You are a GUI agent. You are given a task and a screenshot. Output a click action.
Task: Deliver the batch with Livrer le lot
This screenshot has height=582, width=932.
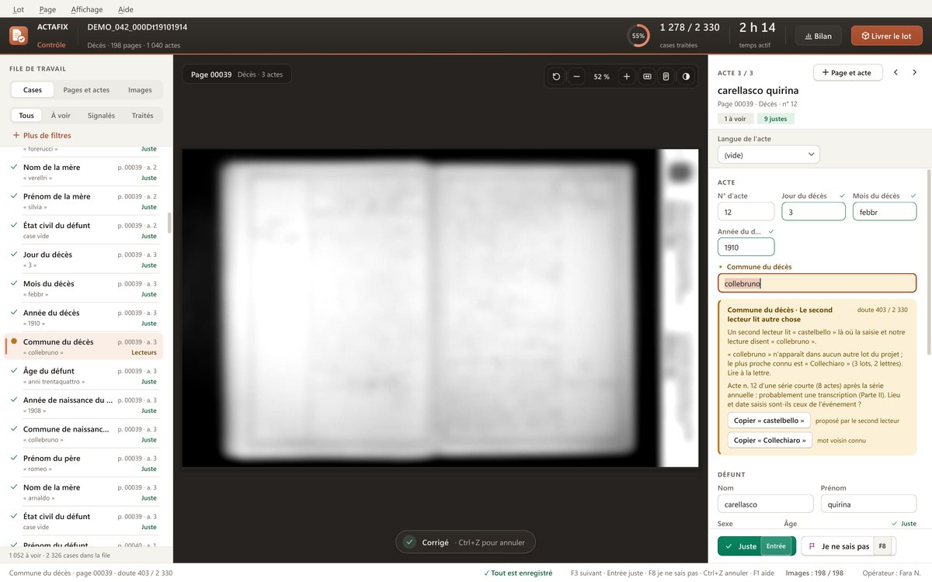[x=887, y=36]
